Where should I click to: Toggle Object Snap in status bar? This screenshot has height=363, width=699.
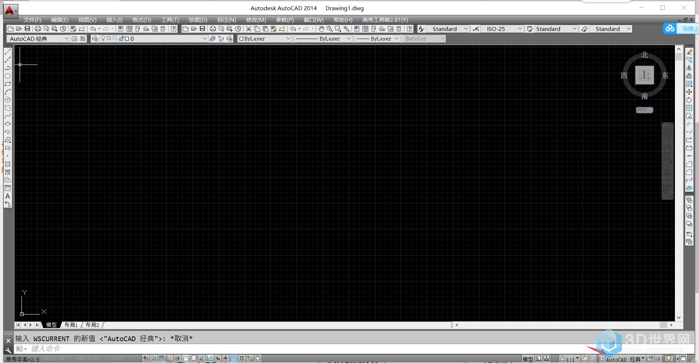coord(186,359)
